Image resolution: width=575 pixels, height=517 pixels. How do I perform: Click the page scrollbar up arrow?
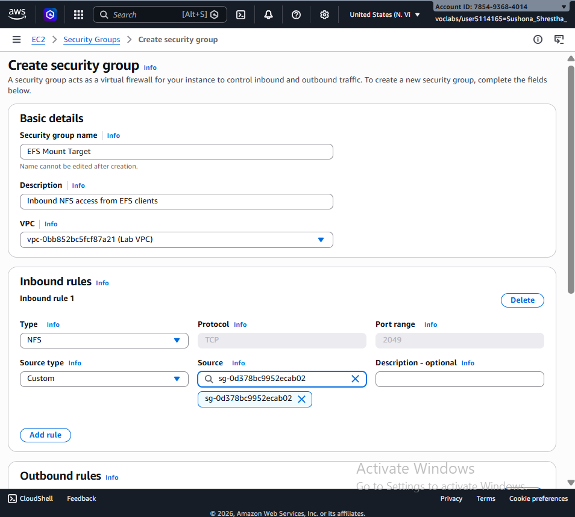[571, 58]
